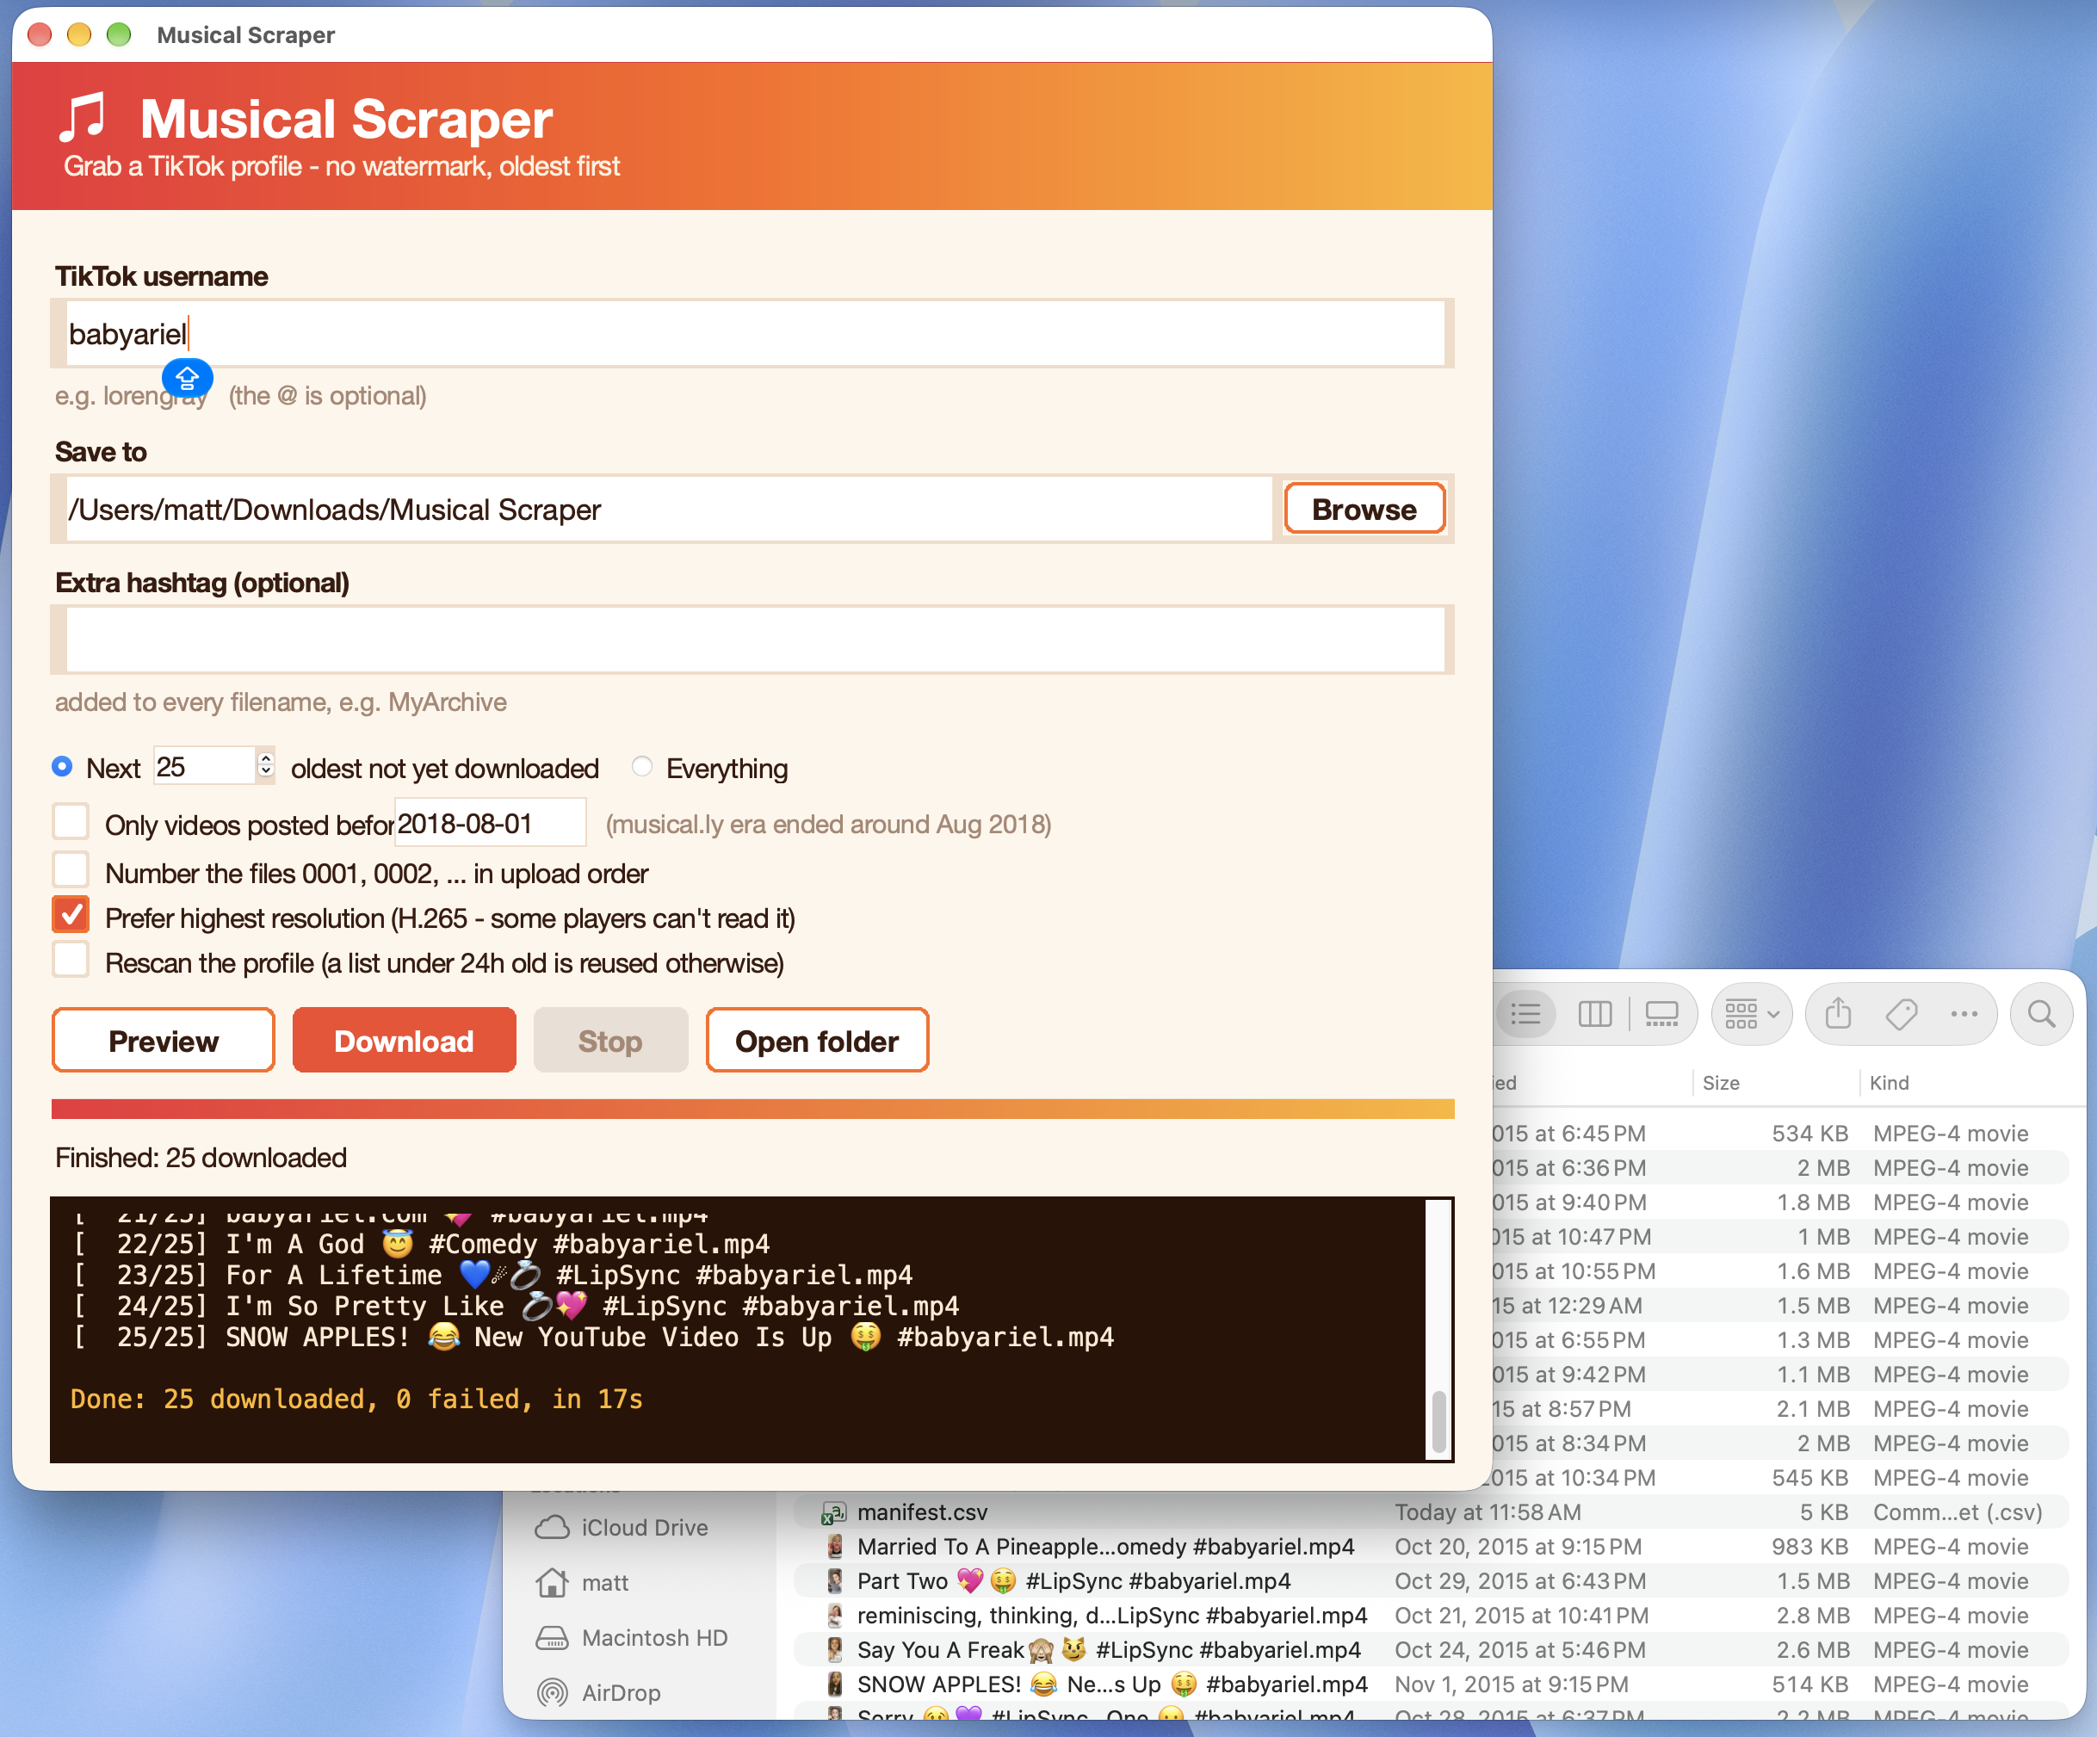
Task: Click the orange Download button
Action: tap(405, 1040)
